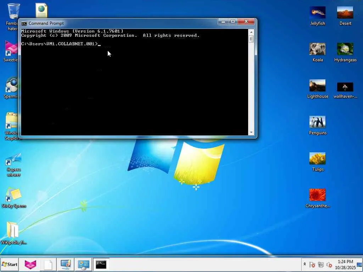The height and width of the screenshot is (272, 363).
Task: Click the Copyright 2009 Microsoft line
Action: pos(110,35)
